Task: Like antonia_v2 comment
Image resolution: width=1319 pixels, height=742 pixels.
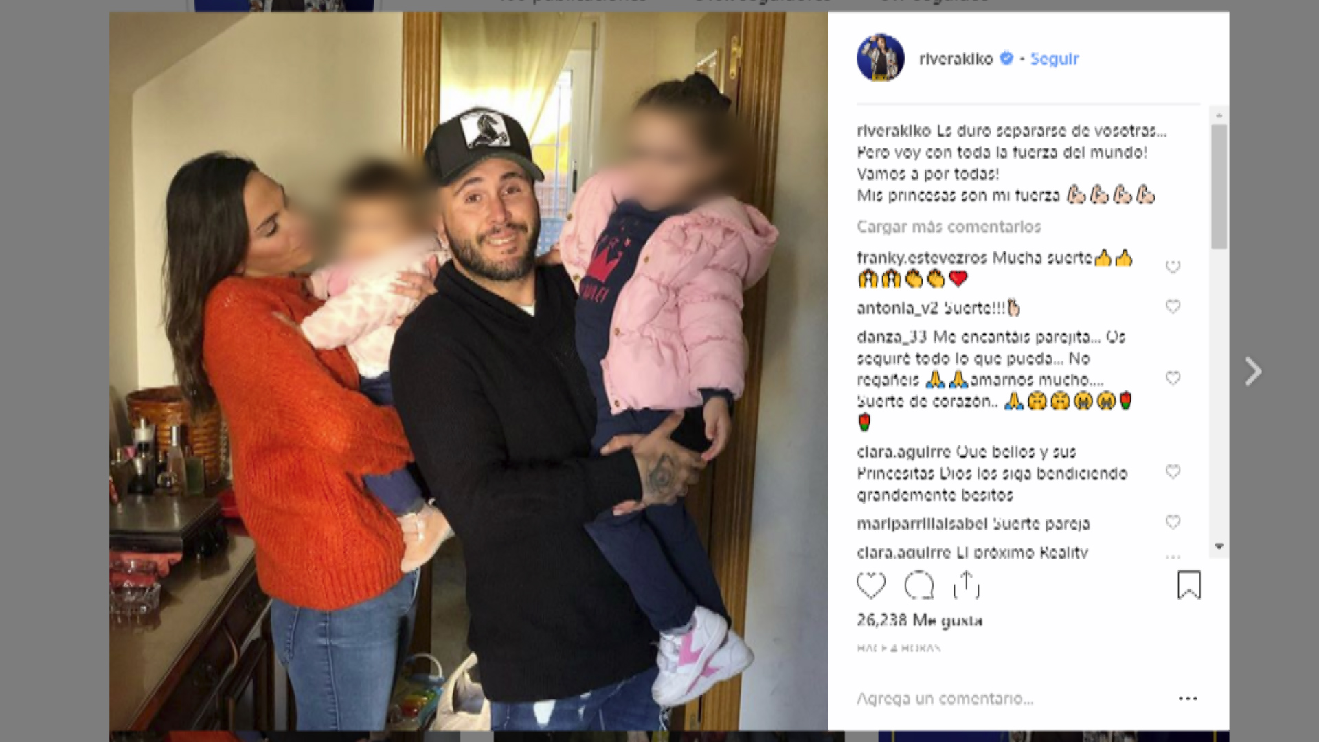Action: pos(1173,306)
